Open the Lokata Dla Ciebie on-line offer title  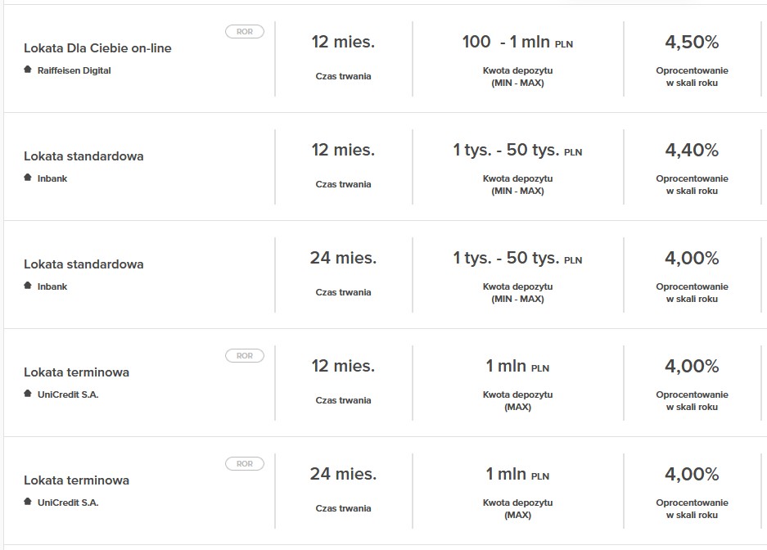[97, 48]
